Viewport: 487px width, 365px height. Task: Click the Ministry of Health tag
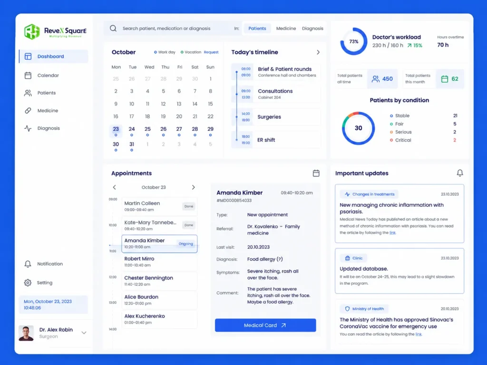(x=364, y=309)
